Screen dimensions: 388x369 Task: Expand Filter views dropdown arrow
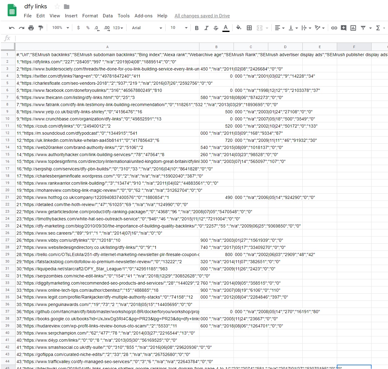click(x=370, y=28)
